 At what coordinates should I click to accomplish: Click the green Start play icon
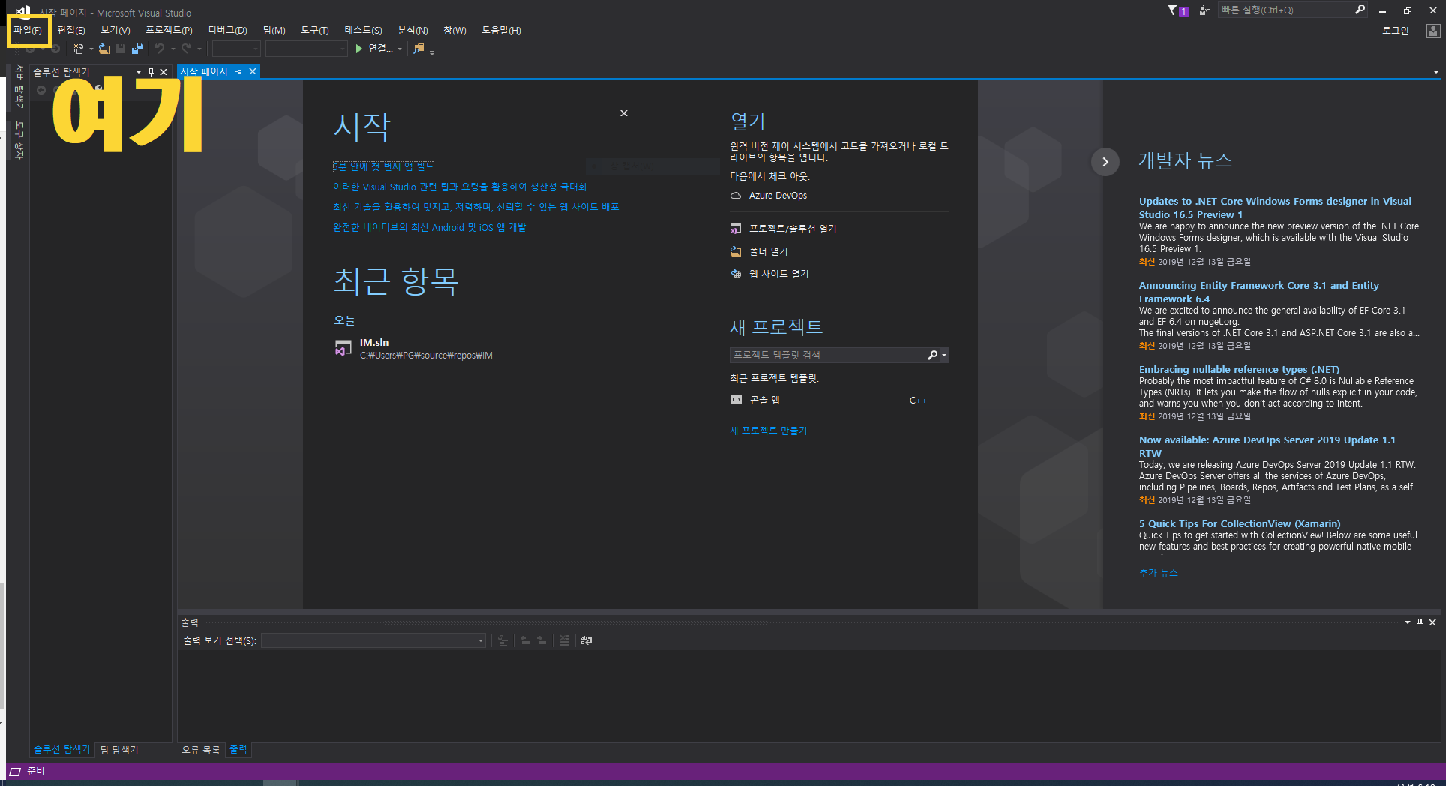358,49
